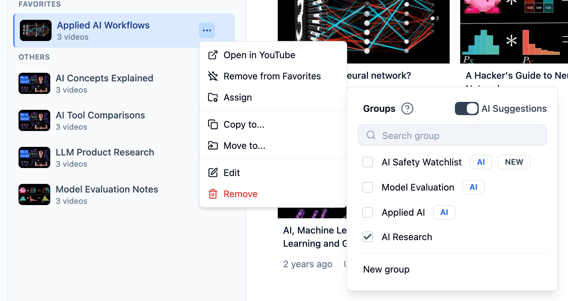Select Copy to... menu entry

[x=273, y=124]
